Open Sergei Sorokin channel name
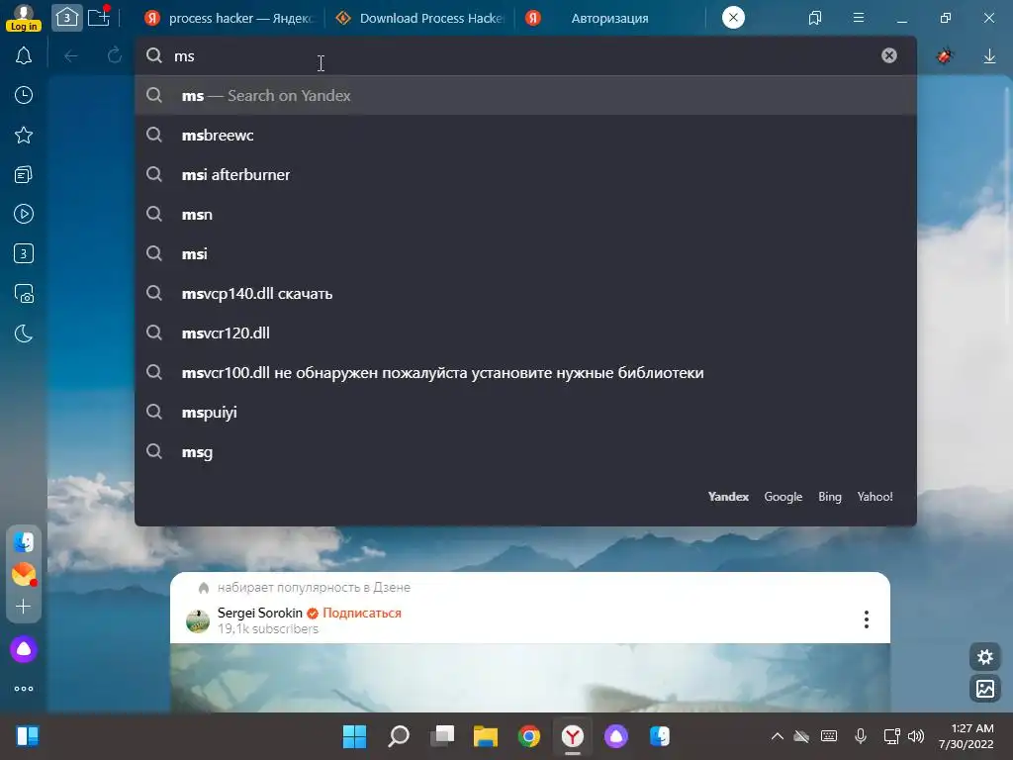Viewport: 1013px width, 760px height. [260, 613]
